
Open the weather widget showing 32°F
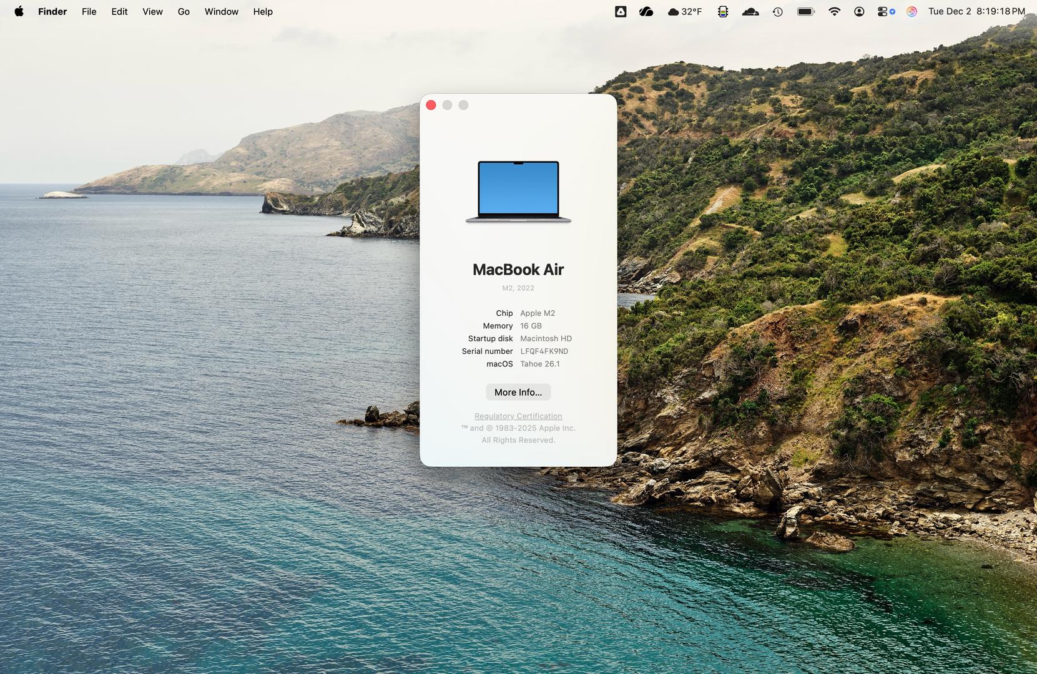(x=684, y=11)
